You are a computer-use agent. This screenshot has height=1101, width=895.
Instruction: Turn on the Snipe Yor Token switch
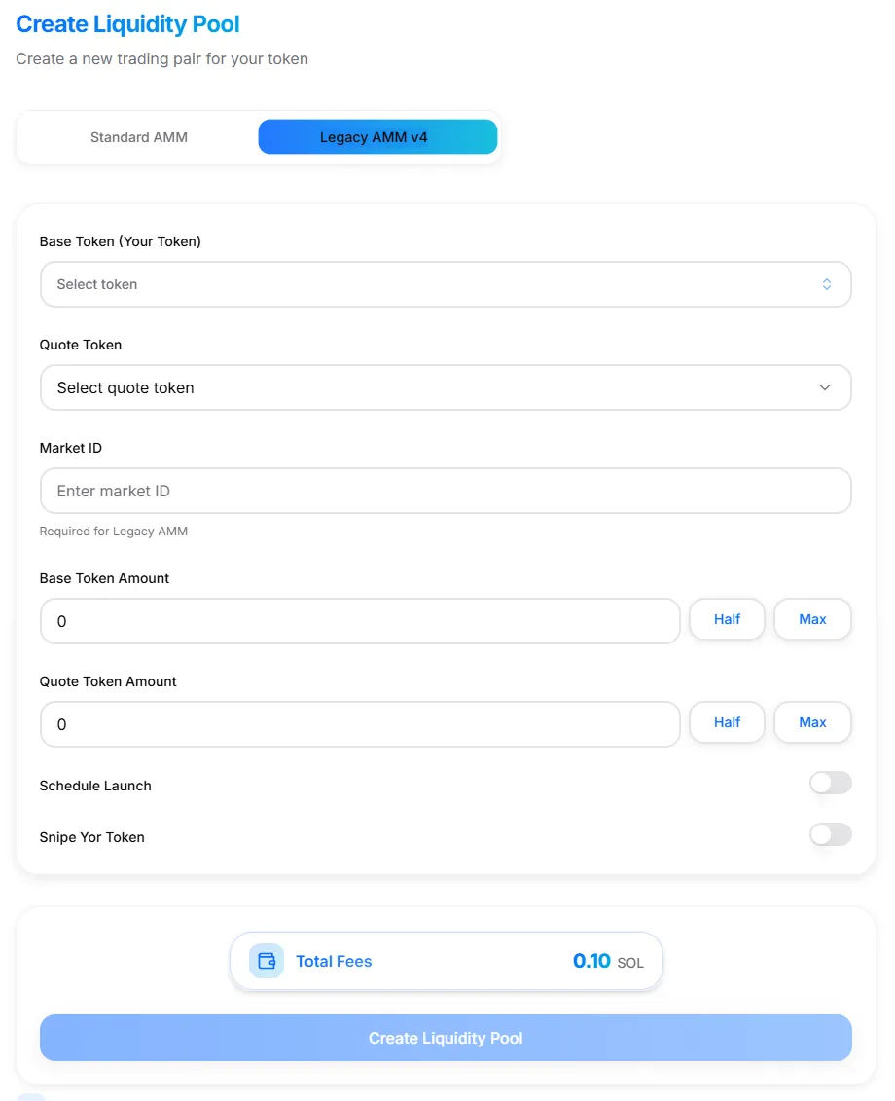point(830,835)
